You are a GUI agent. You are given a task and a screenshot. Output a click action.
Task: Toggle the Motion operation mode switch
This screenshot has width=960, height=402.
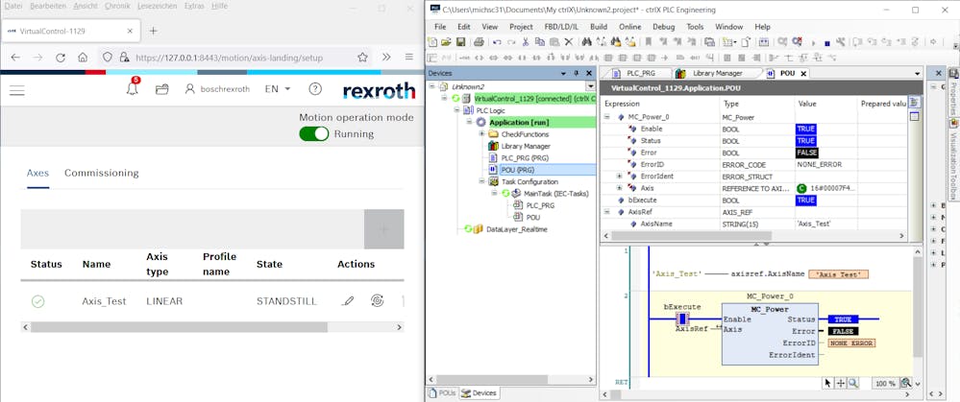(313, 134)
